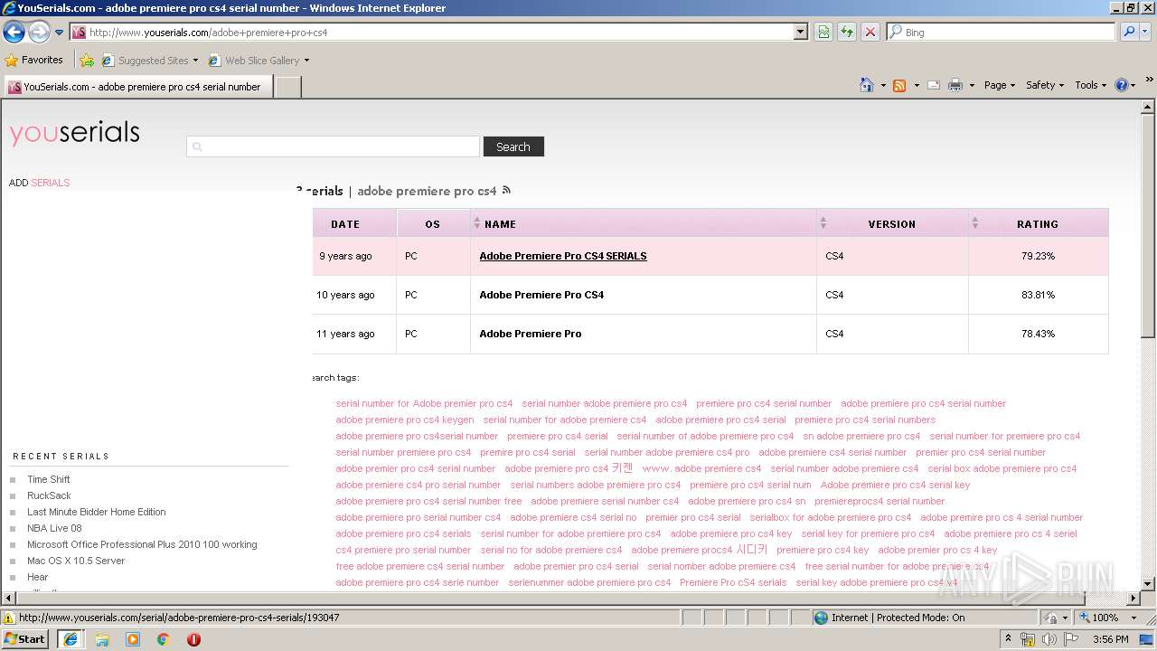Open Adobe Premiere Pro CS4 SERIALS link
The width and height of the screenshot is (1157, 651).
coord(563,256)
